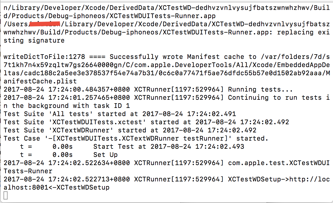Click the 'All tests' suite name
The height and width of the screenshot is (203, 333).
click(x=71, y=114)
